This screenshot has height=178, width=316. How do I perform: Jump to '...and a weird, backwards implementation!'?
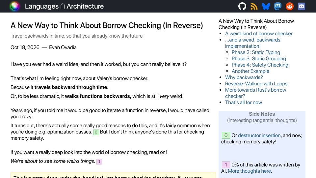[252, 43]
